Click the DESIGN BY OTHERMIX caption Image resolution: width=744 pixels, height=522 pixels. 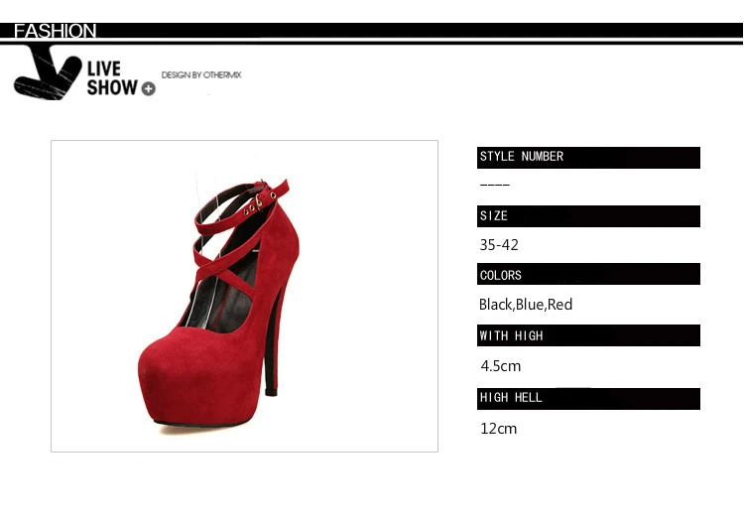point(201,75)
